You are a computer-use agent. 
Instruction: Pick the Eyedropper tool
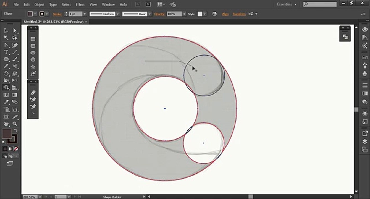coord(6,102)
